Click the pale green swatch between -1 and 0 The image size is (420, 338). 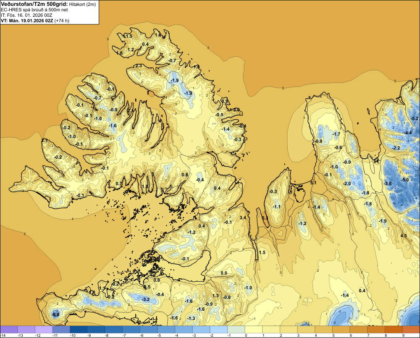[x=236, y=330]
